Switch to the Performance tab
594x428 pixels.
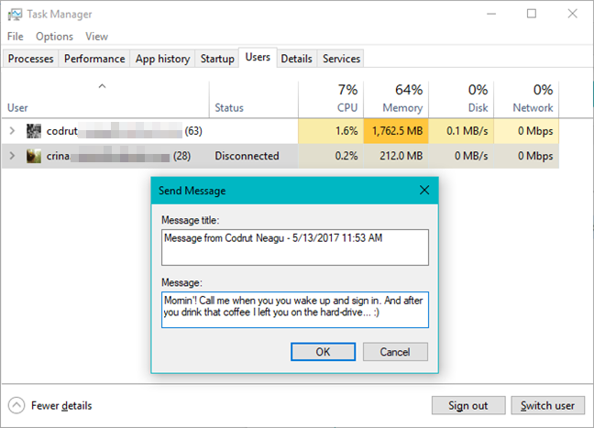point(94,59)
